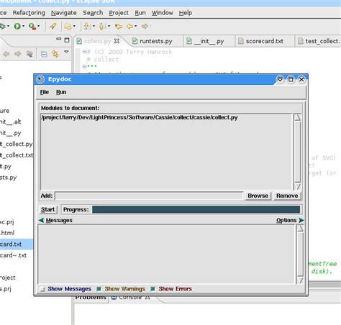Shade the Epydoc window using down-triangle title button
The image size is (341, 325).
click(x=280, y=79)
